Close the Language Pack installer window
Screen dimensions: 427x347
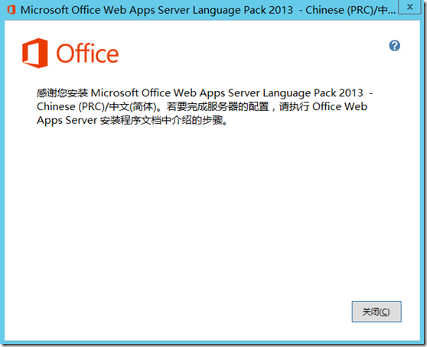pos(410,7)
